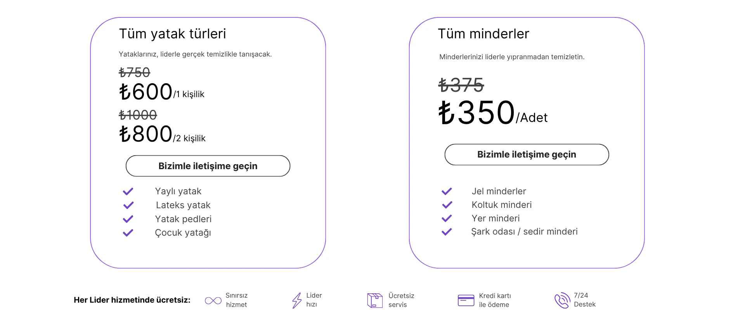Click the ₺800 double mattress price

tap(146, 134)
